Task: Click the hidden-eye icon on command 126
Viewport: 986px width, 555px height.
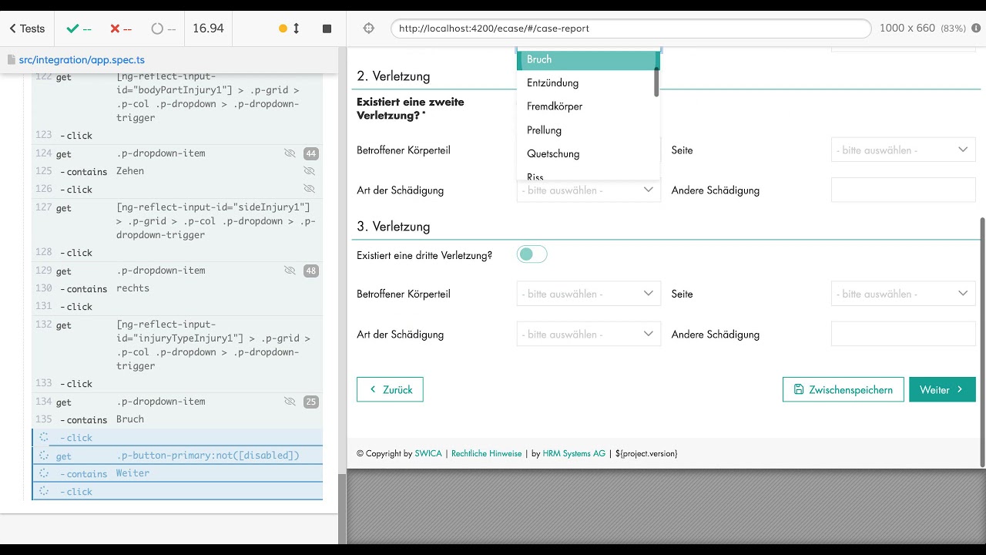Action: [x=310, y=189]
